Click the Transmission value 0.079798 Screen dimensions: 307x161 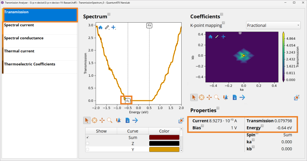pyautogui.click(x=283, y=121)
